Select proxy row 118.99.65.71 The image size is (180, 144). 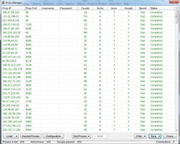(x=88, y=49)
